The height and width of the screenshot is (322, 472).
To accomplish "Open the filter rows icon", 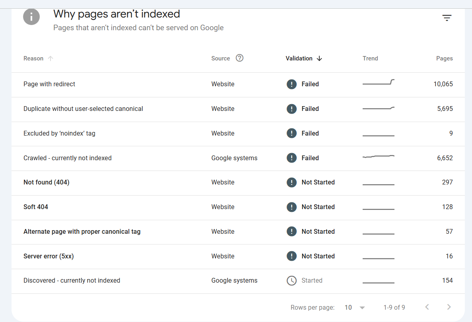I will pyautogui.click(x=447, y=18).
